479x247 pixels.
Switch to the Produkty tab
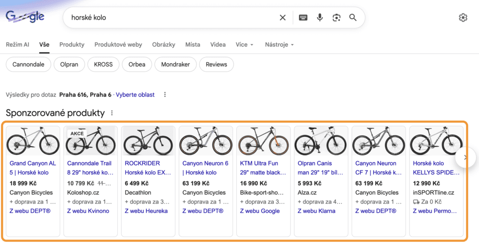click(72, 44)
